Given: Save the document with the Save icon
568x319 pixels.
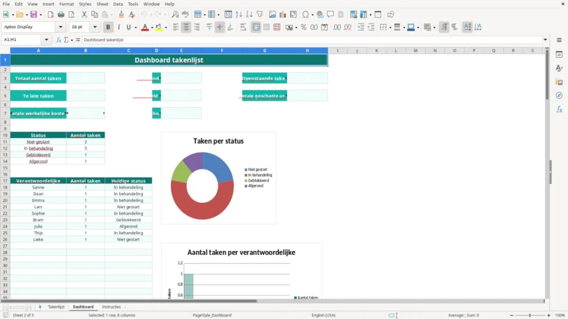Looking at the screenshot, I should [x=34, y=14].
